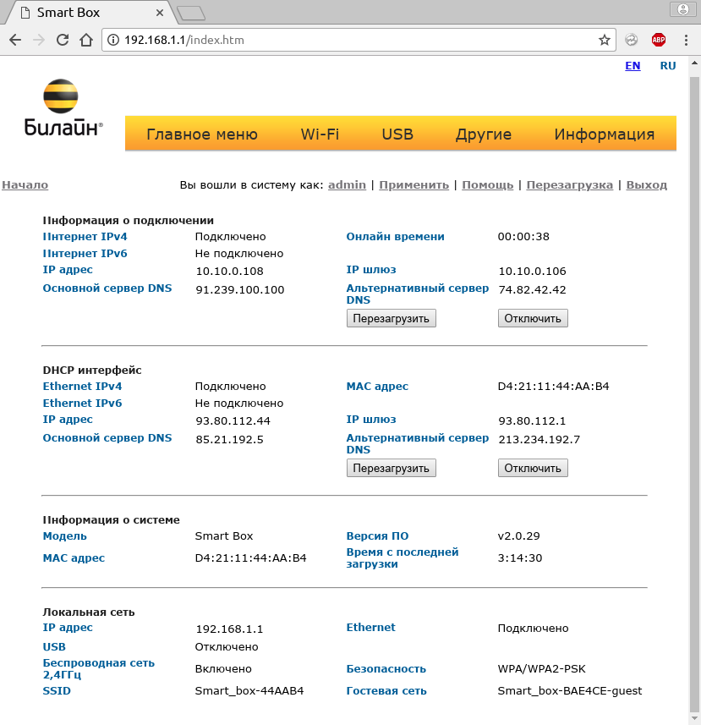The height and width of the screenshot is (725, 701).
Task: Click the Перезагрузка link
Action: click(x=569, y=185)
